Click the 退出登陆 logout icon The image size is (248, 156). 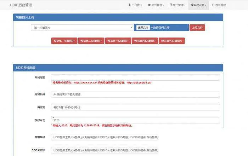(x=213, y=5)
